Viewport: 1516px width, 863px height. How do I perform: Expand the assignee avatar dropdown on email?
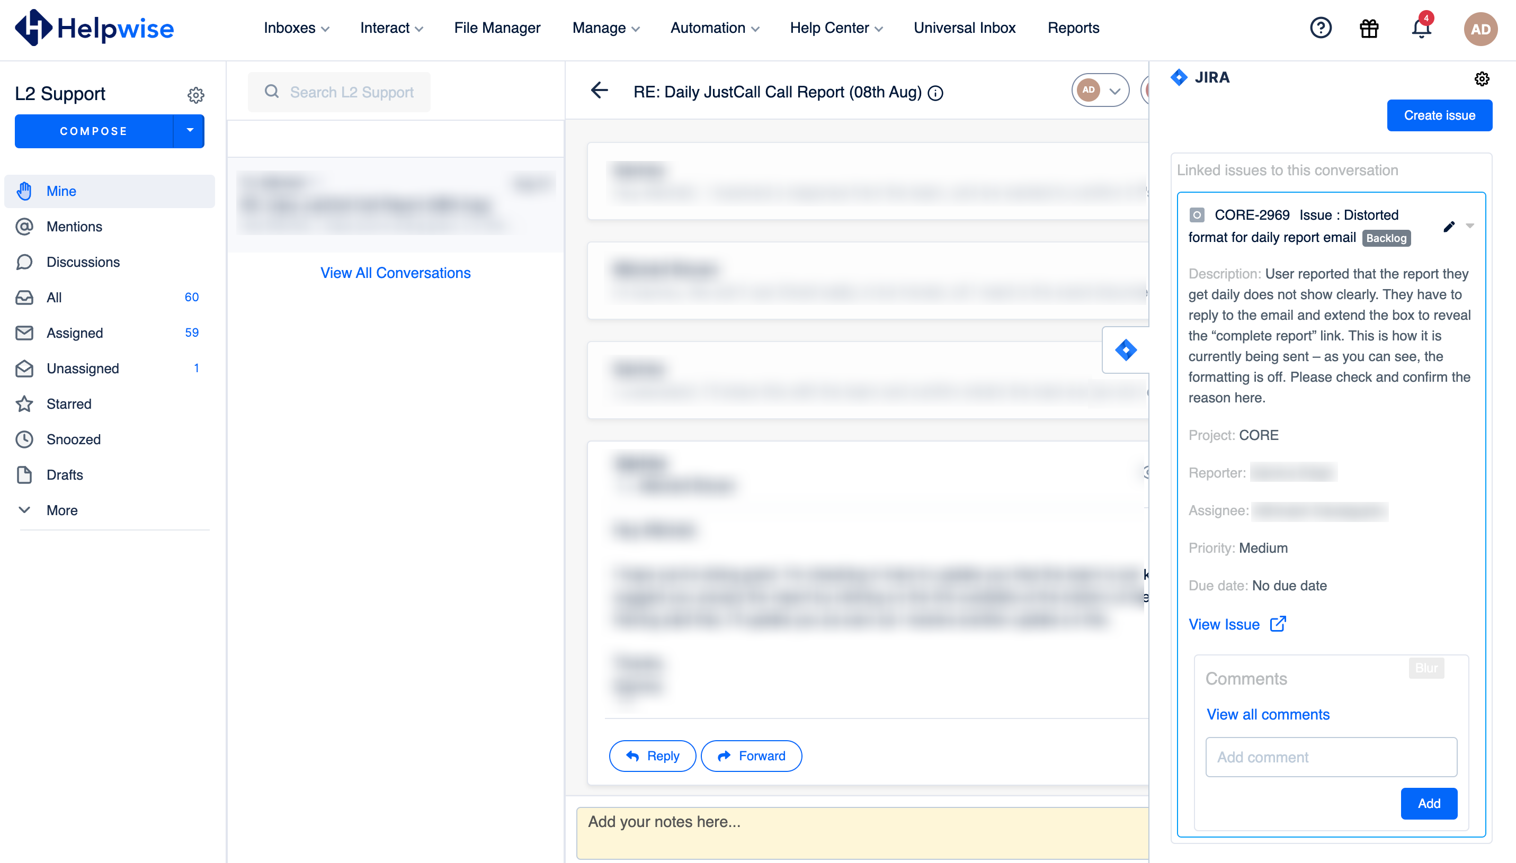tap(1113, 92)
